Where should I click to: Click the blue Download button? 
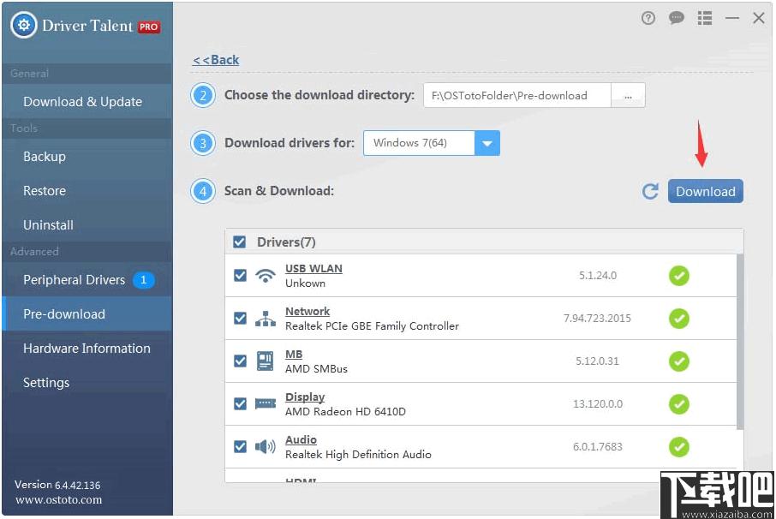point(705,192)
